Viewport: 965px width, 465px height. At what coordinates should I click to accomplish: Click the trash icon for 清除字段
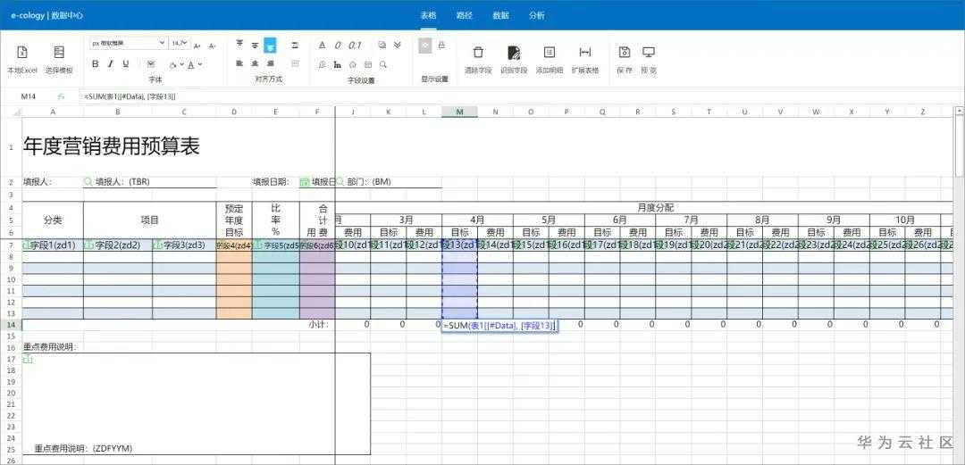478,53
